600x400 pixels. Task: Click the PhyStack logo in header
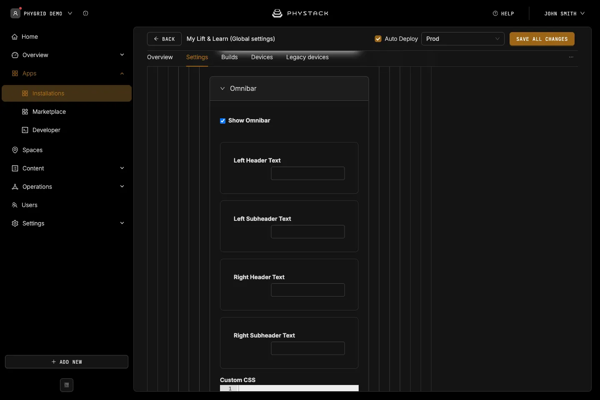click(x=300, y=13)
